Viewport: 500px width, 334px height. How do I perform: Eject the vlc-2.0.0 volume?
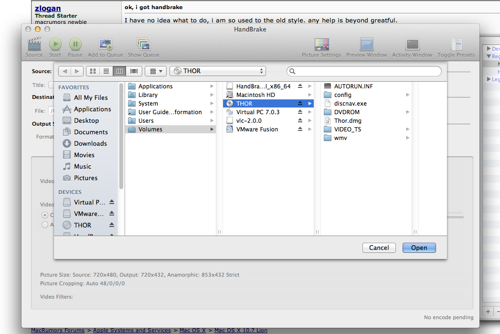pos(300,120)
